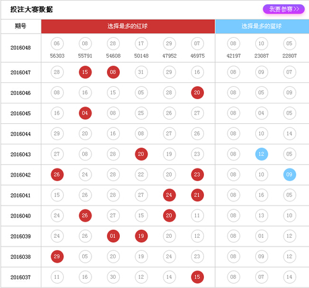Click the vote count 55791
The width and height of the screenshot is (309, 288).
coord(85,56)
